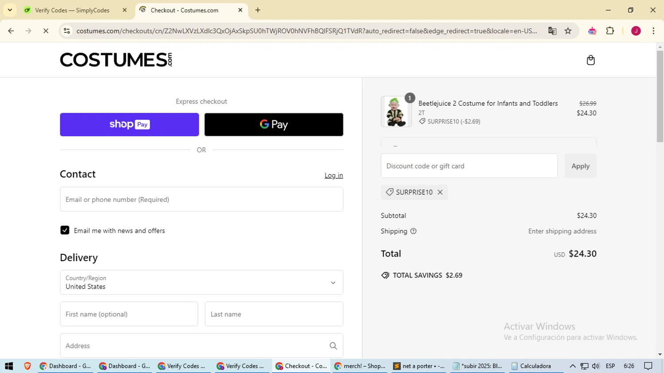Close the Checkout Costumes.com tab

[240, 10]
